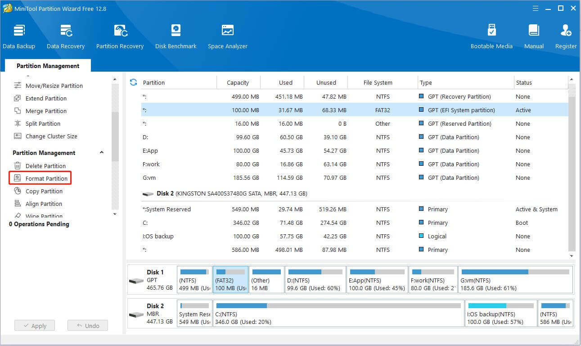Open the Bootable Media creator
The height and width of the screenshot is (346, 581).
(x=491, y=35)
